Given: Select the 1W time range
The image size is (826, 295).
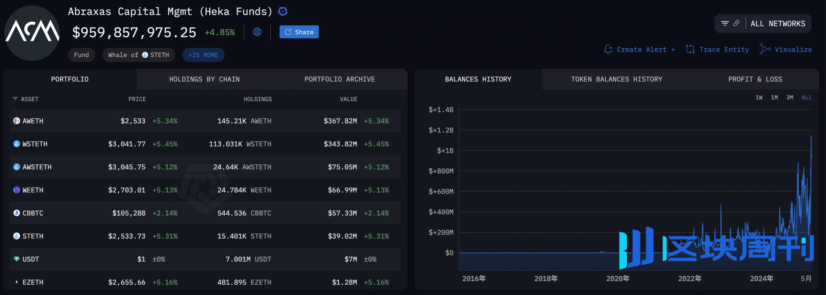Looking at the screenshot, I should point(759,97).
